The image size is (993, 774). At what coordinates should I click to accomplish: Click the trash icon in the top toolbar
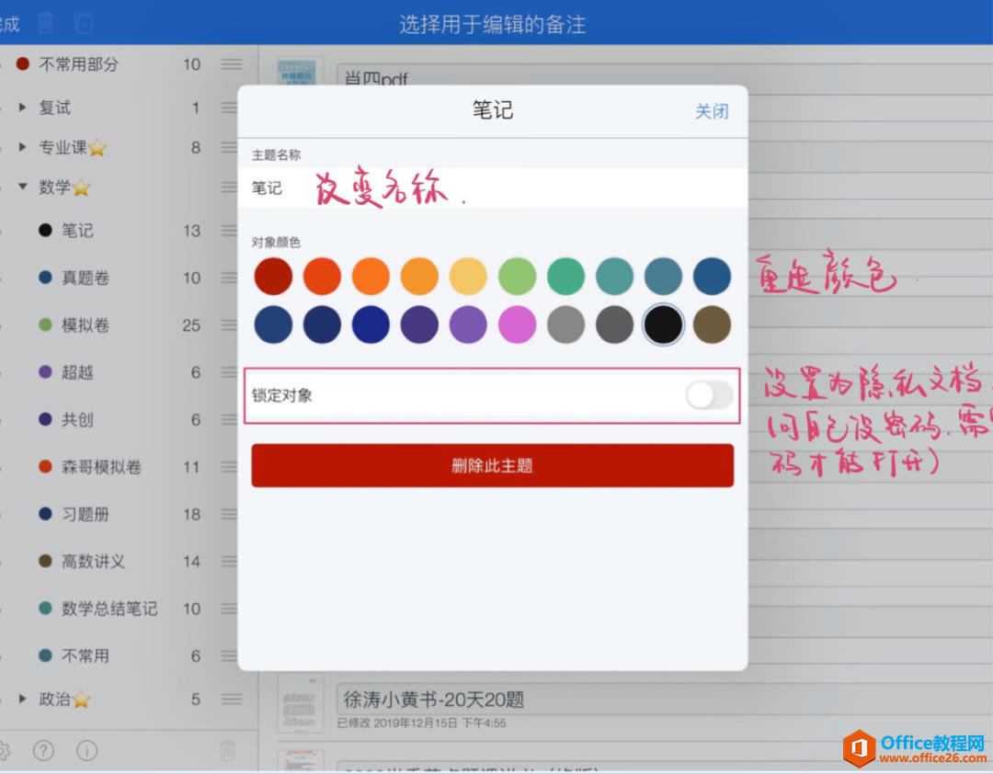(44, 22)
